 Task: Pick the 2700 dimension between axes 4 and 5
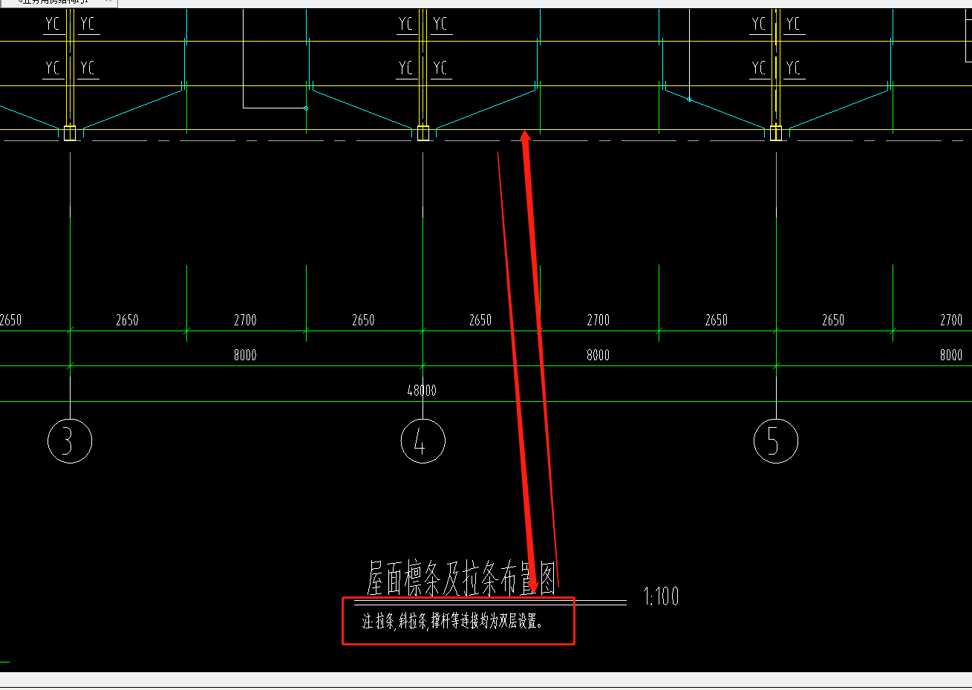(598, 320)
